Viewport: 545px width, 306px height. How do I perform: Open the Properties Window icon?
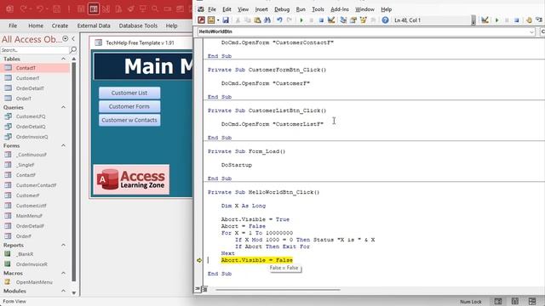pos(353,20)
